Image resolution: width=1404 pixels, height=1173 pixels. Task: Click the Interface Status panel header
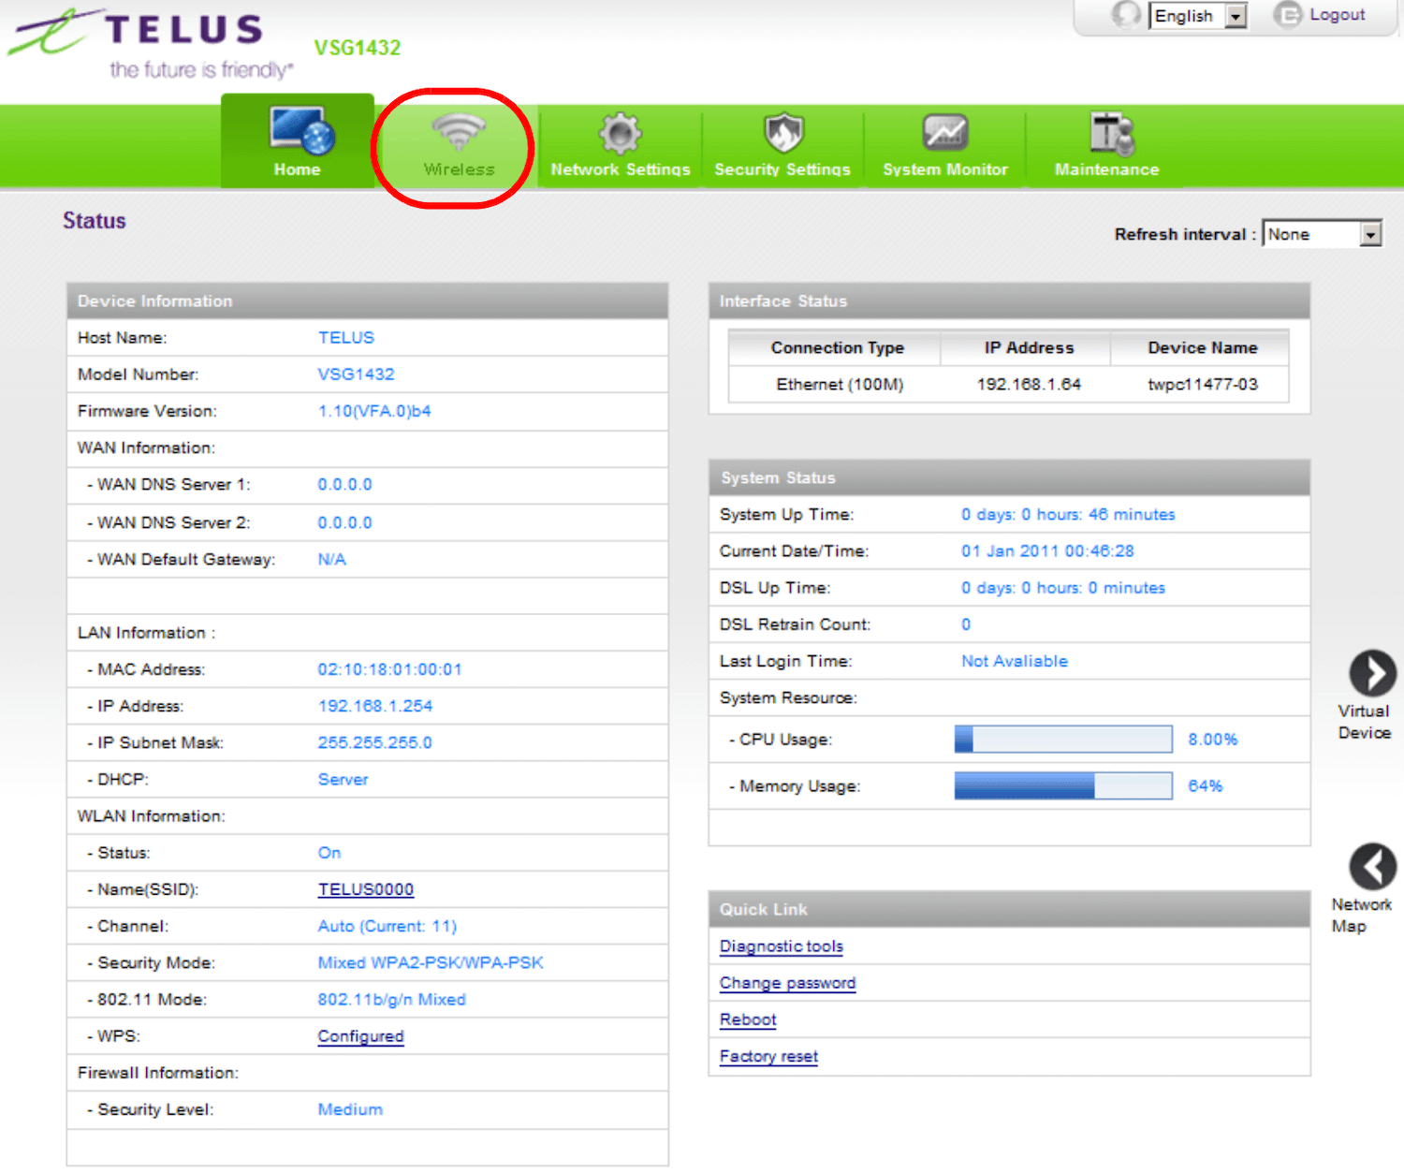(x=1009, y=301)
